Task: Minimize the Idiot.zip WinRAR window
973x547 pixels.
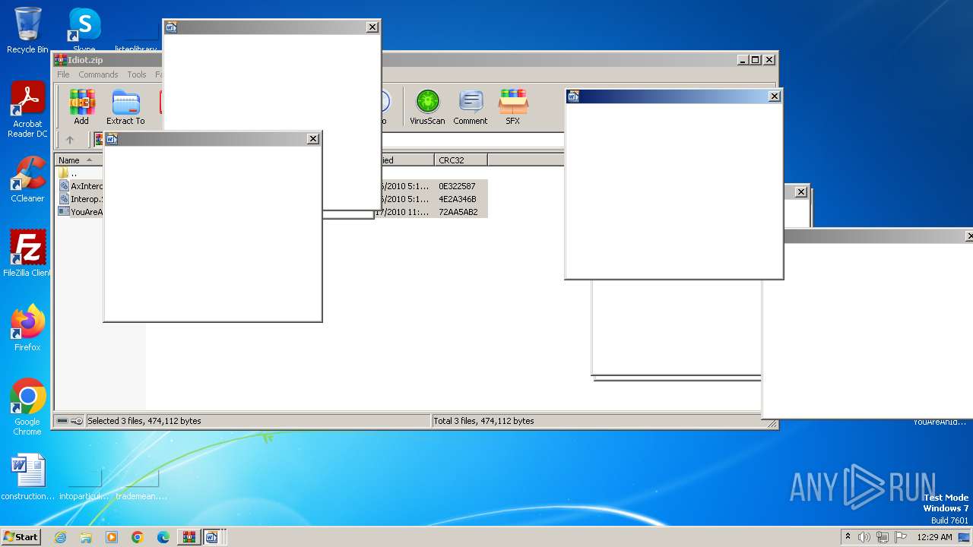Action: pos(742,59)
